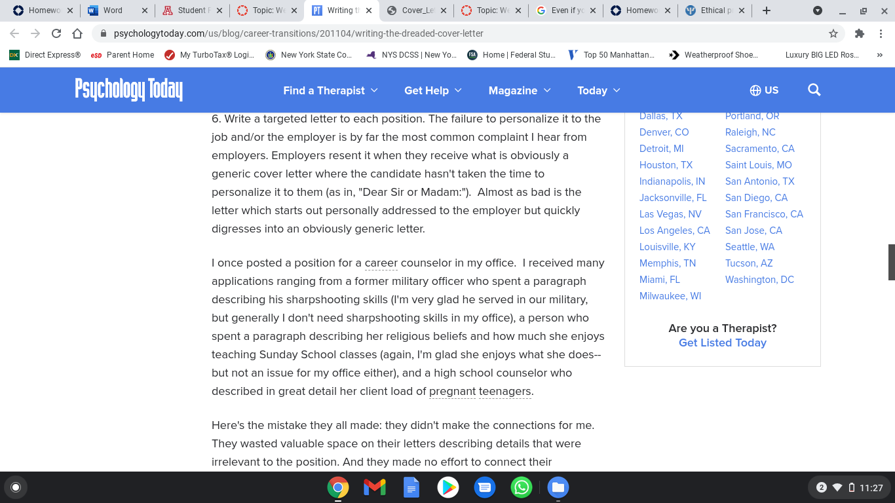Click the page's vertical scrollbar thumb

891,262
